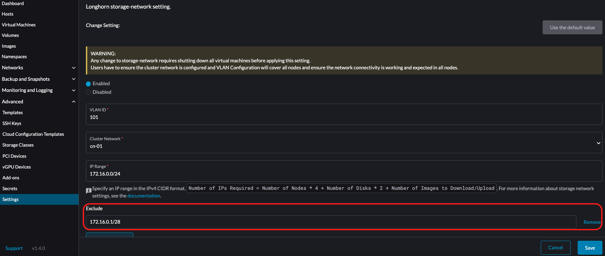Click the info icon beside IP range hint
This screenshot has width=605, height=256.
point(89,190)
